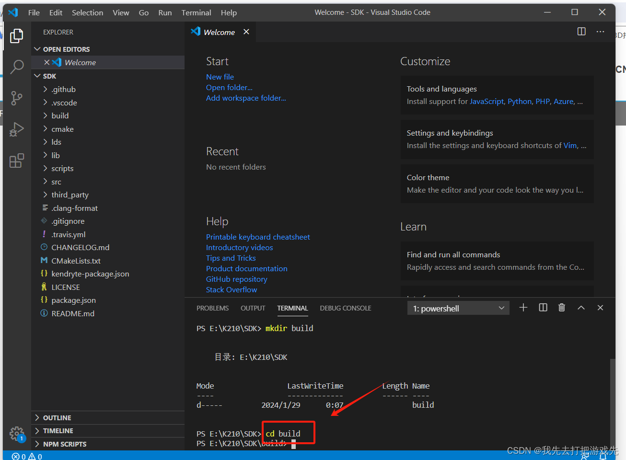This screenshot has height=460, width=626.
Task: Open the Go menu
Action: [144, 12]
